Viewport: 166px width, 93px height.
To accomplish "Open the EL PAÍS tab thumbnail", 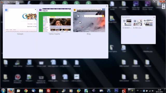I will pyautogui.click(x=138, y=22).
